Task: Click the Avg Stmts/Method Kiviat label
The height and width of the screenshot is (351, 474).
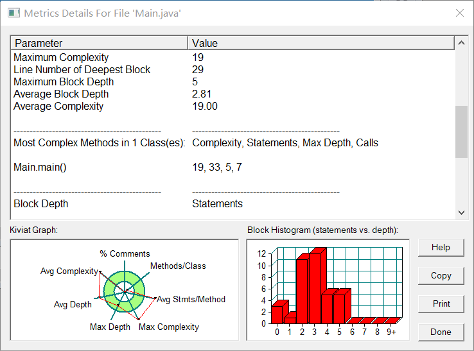Action: coord(191,300)
